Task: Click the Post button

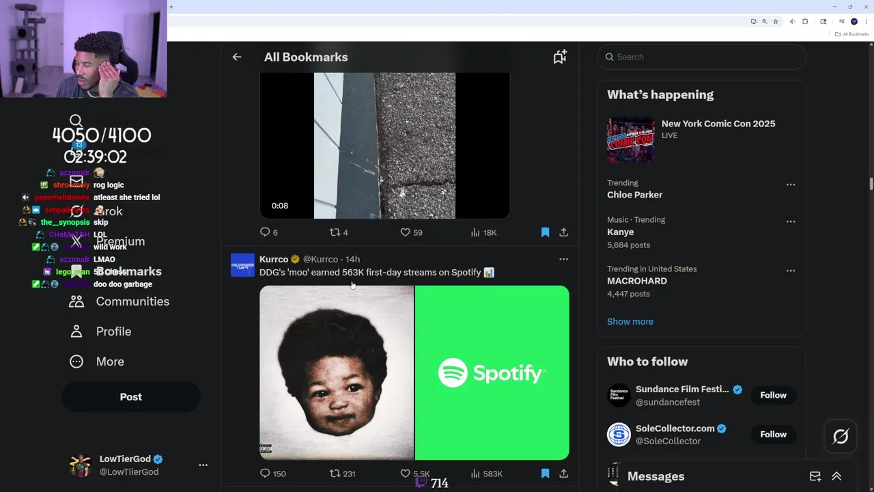Action: [x=131, y=397]
